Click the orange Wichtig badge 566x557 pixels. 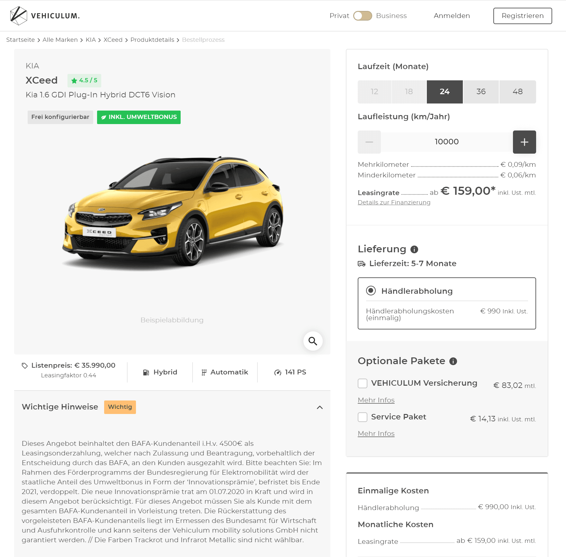click(x=120, y=407)
